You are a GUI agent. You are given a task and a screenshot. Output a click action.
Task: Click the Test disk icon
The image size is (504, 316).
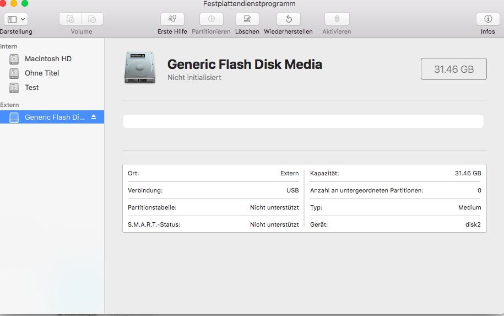coord(14,88)
